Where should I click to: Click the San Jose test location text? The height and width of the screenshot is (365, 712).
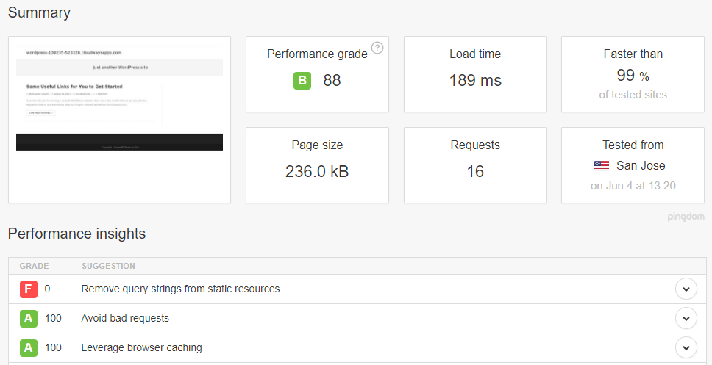pyautogui.click(x=641, y=165)
